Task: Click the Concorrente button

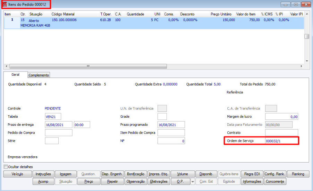Action: 275,182
